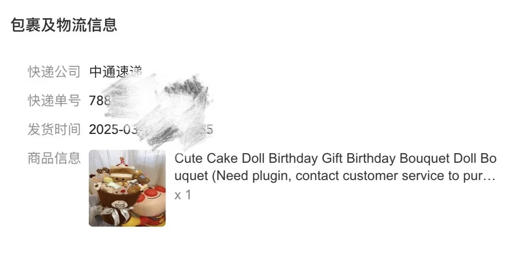
Task: Select the 快递公司 label
Action: [54, 72]
